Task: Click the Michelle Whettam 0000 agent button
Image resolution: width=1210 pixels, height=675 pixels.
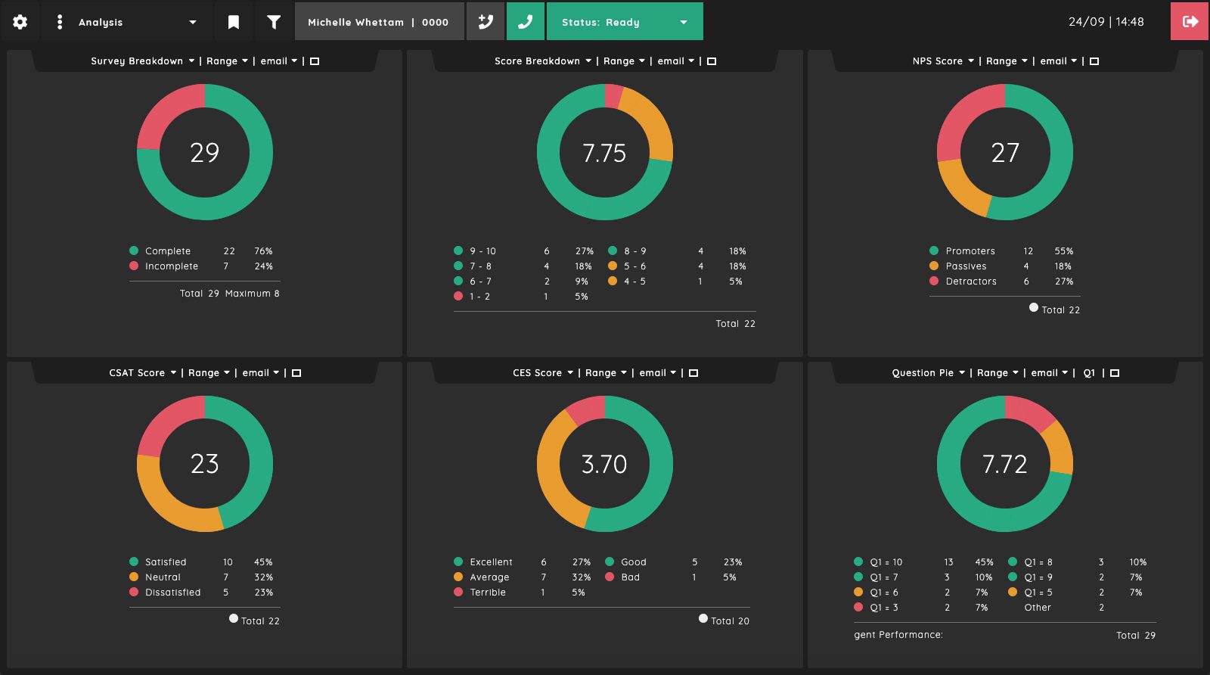Action: pos(378,22)
